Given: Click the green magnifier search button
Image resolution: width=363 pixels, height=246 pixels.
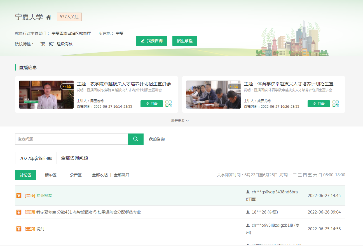Looking at the screenshot, I should [x=135, y=139].
